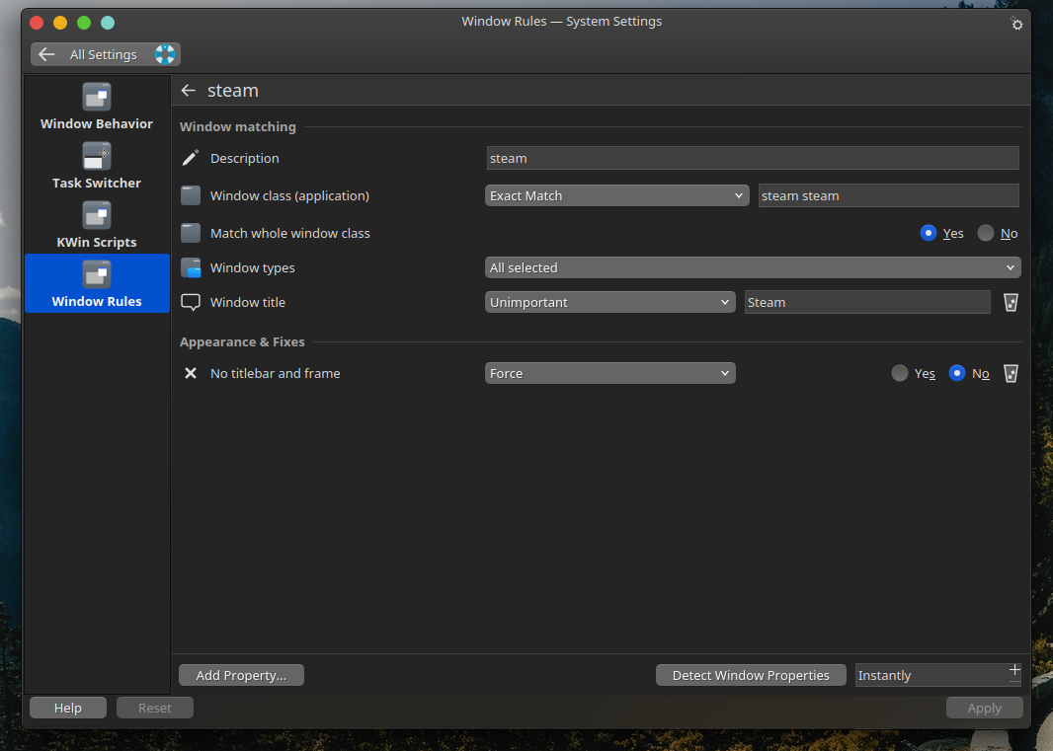This screenshot has height=751, width=1053.
Task: Go back from the steam rule page
Action: pos(188,91)
